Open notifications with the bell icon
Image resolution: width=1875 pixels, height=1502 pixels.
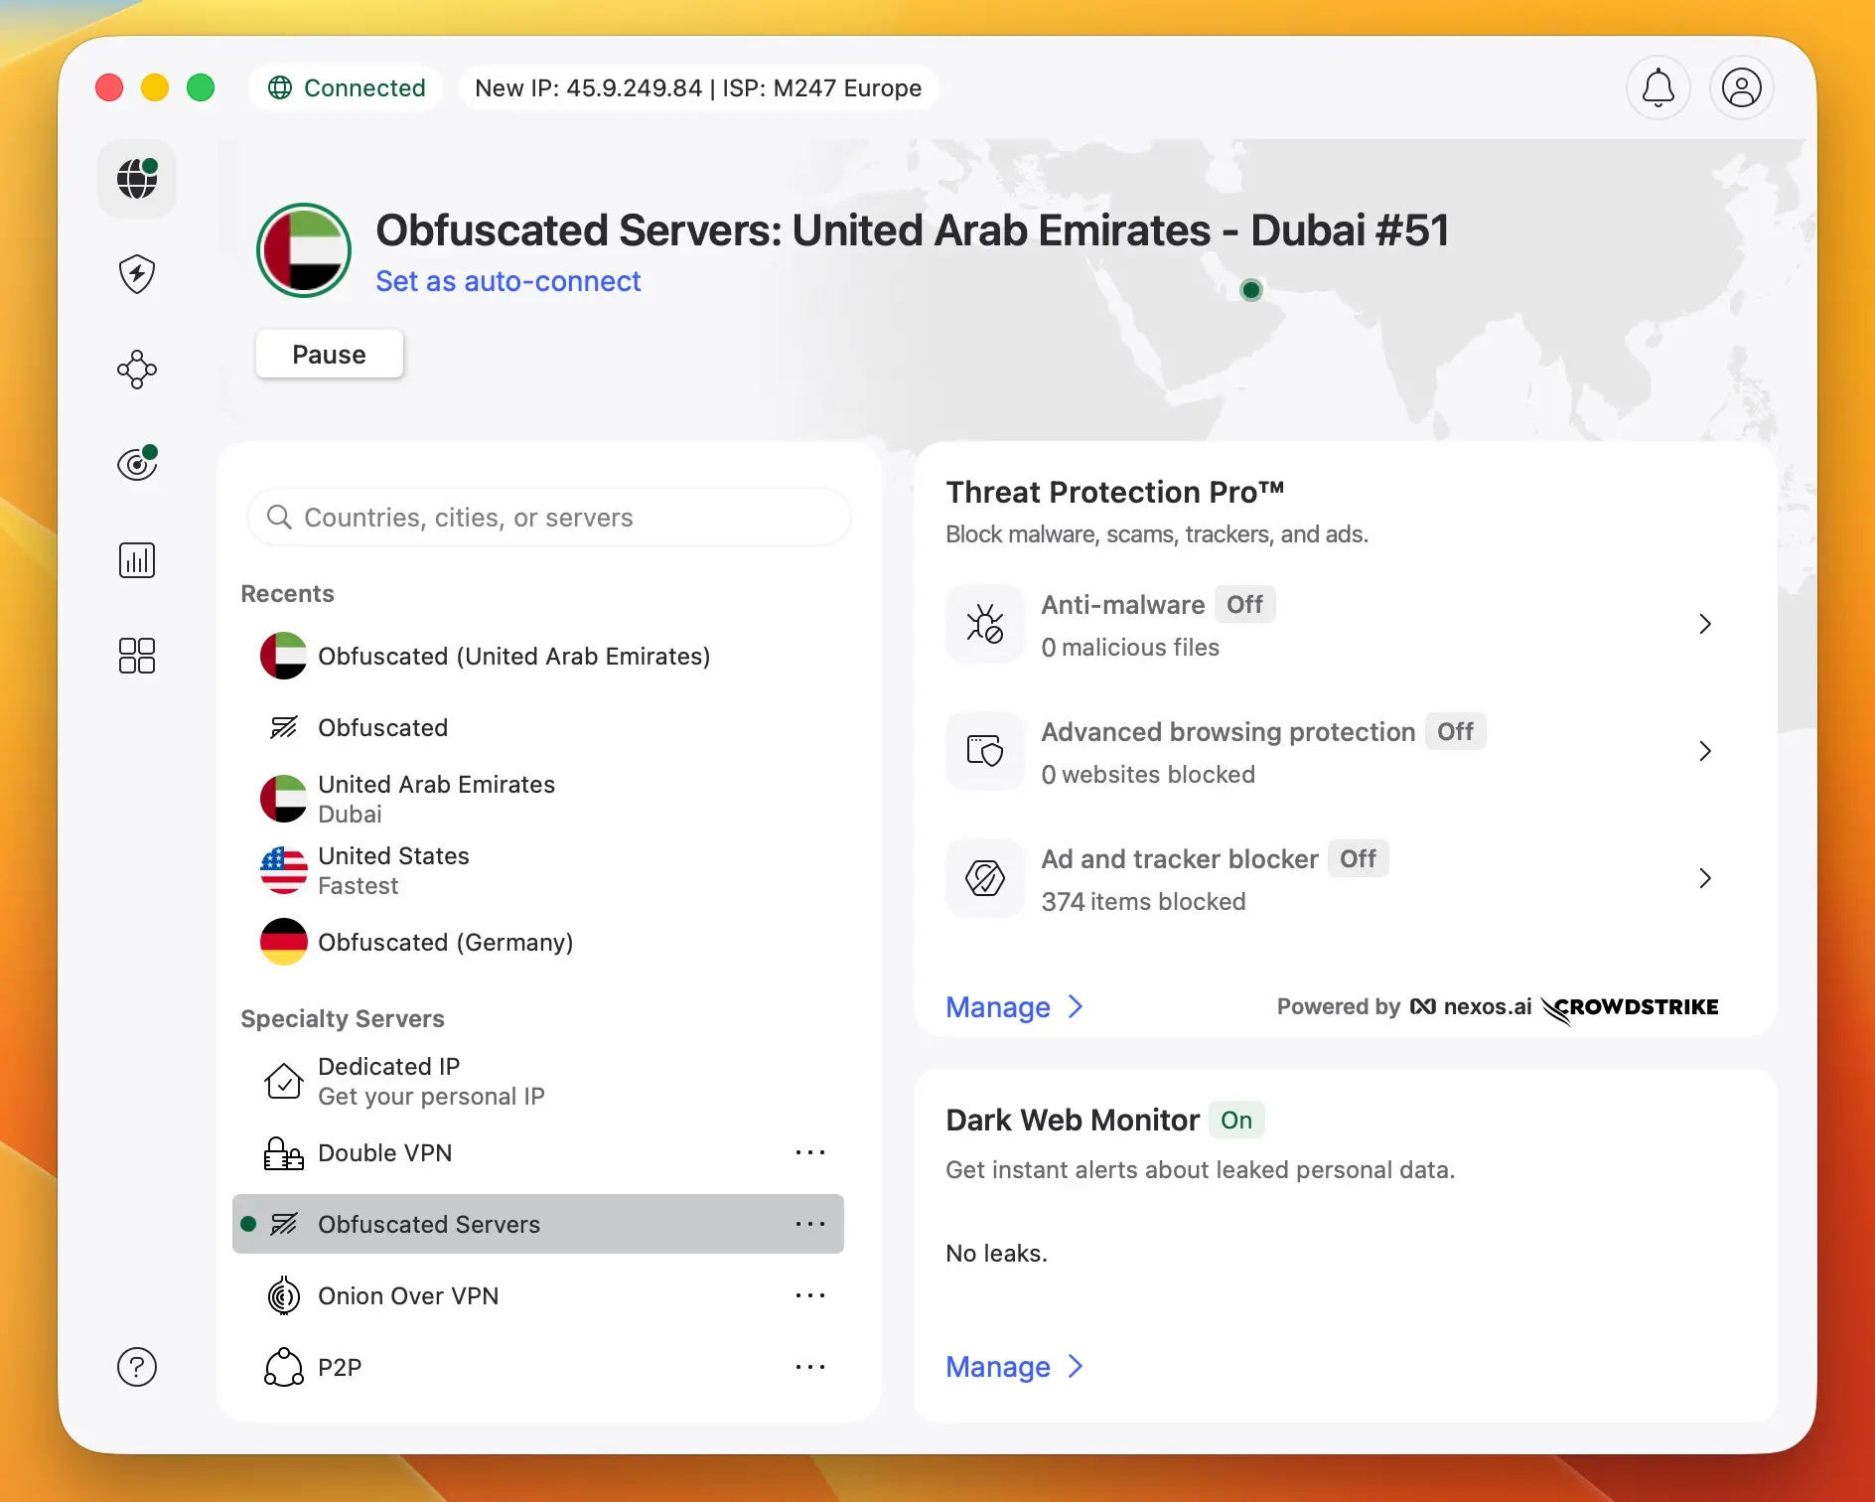pyautogui.click(x=1658, y=87)
